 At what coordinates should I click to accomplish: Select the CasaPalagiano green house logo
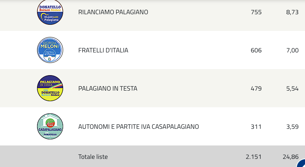(x=50, y=126)
